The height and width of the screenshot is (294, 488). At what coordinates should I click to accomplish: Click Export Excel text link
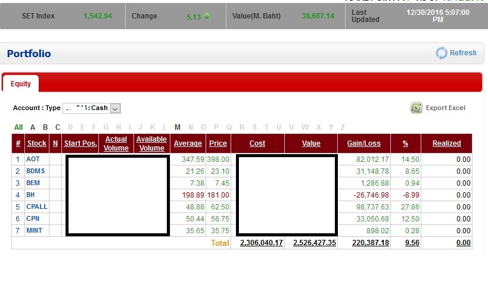click(x=445, y=108)
